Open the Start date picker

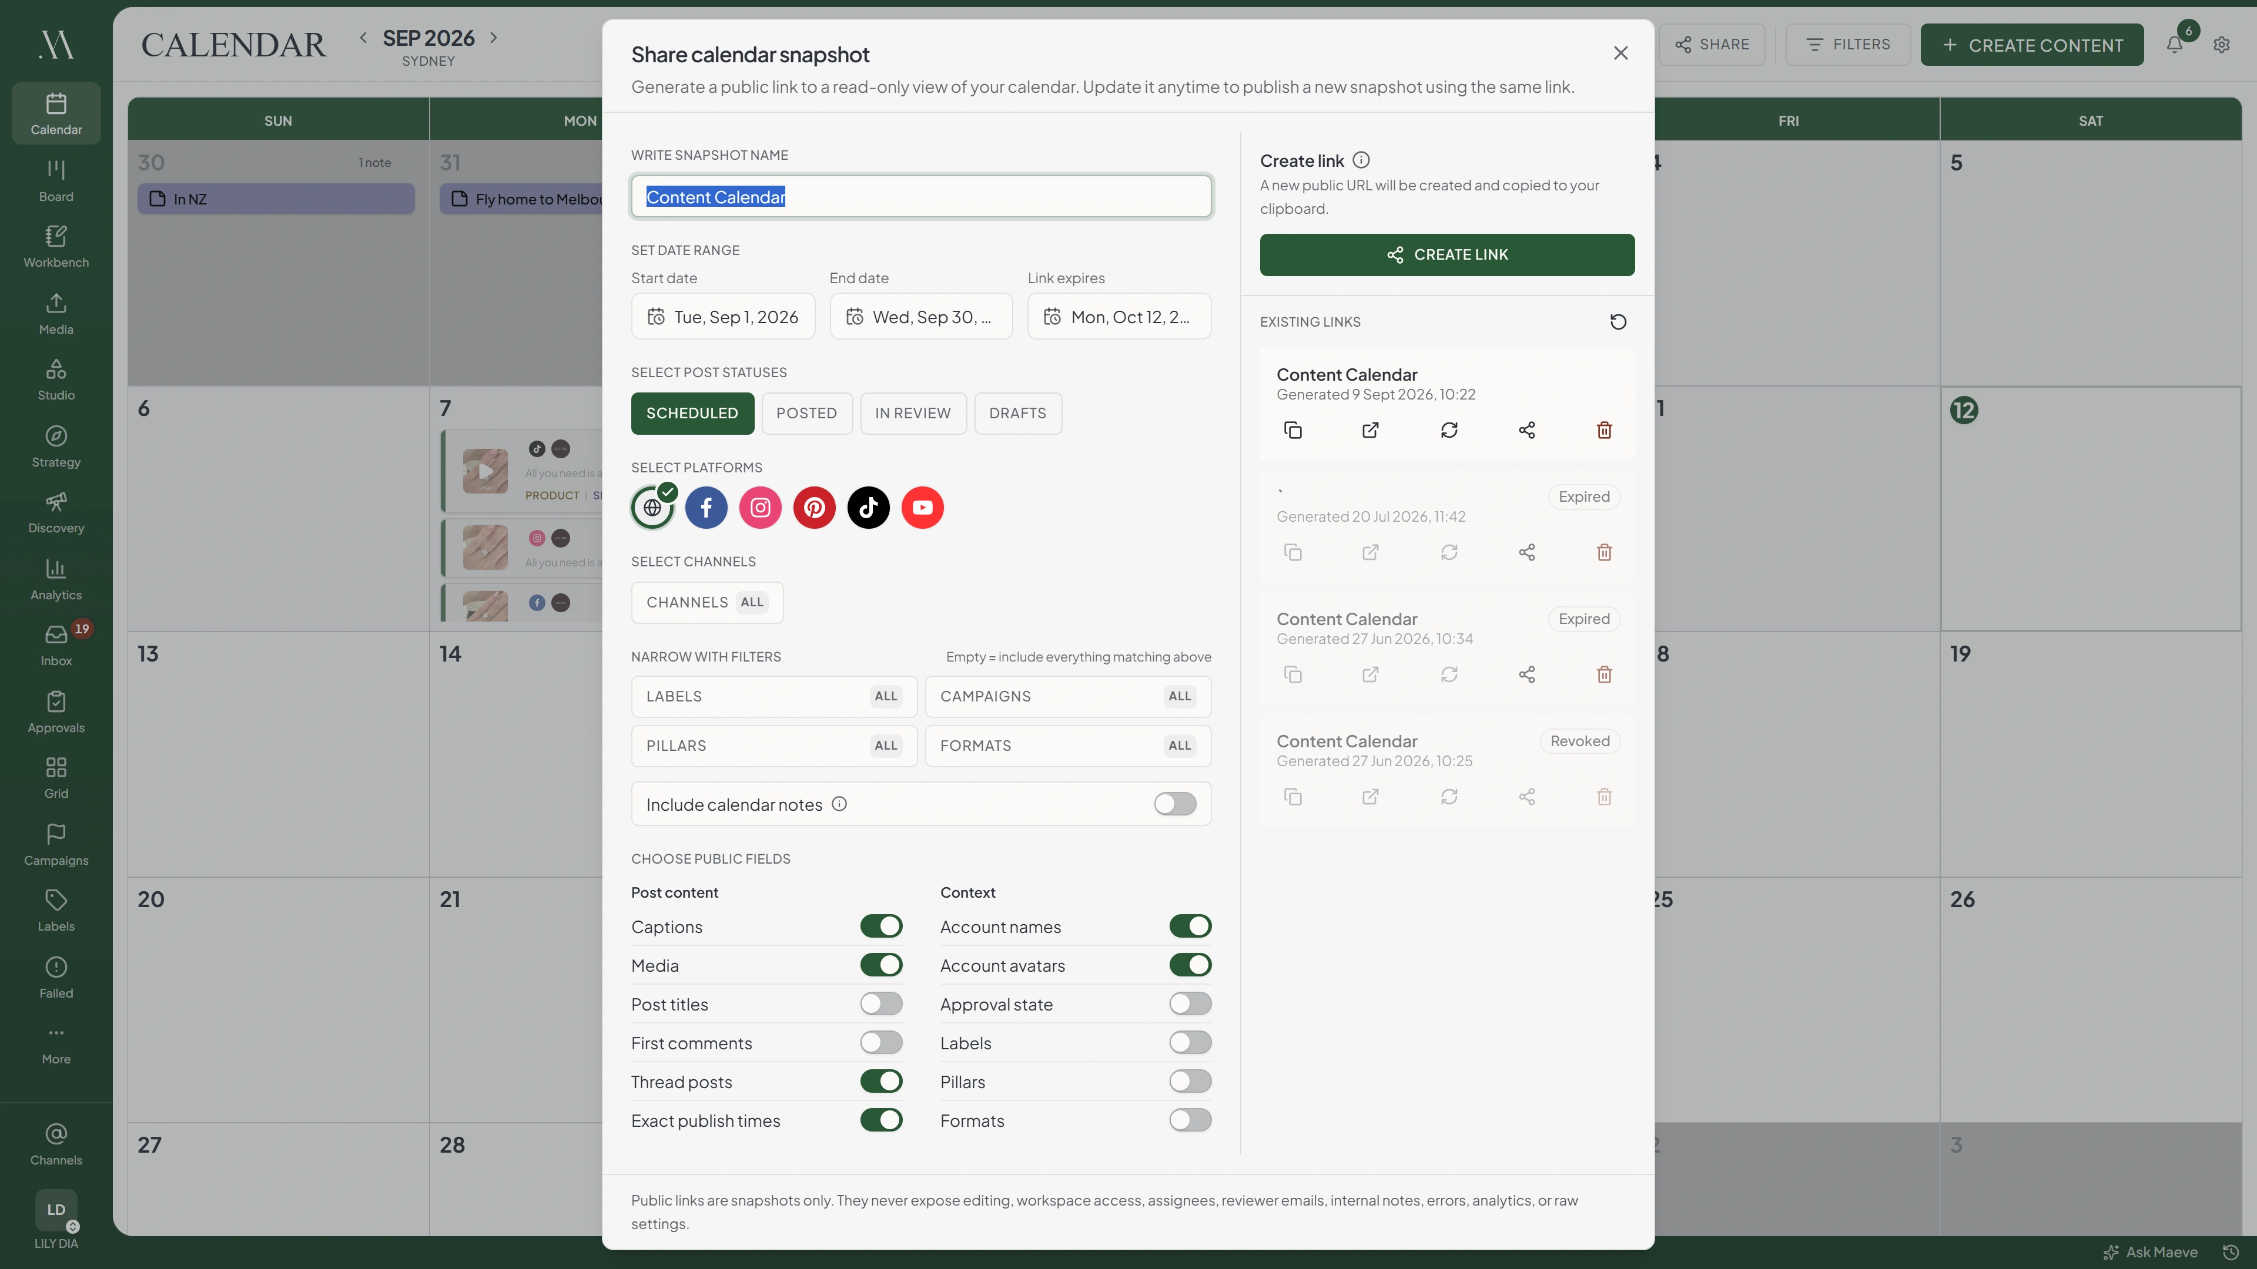[723, 317]
